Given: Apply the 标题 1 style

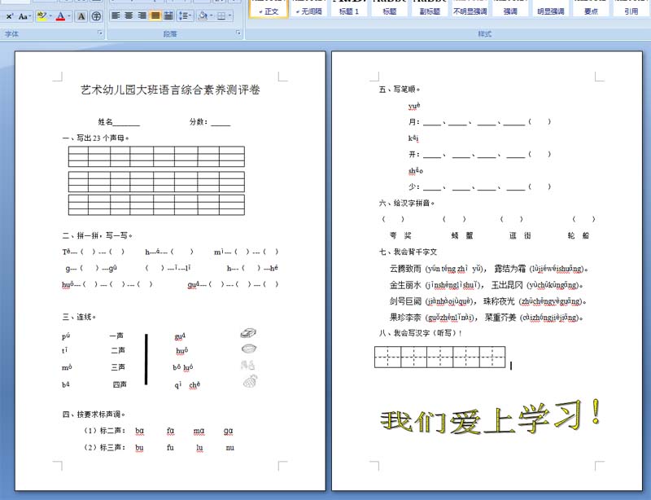Looking at the screenshot, I should pos(349,9).
